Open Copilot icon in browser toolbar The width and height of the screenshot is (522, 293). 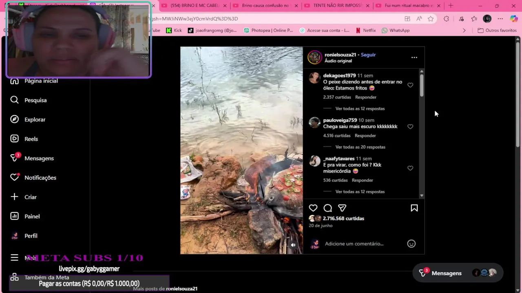pyautogui.click(x=513, y=19)
